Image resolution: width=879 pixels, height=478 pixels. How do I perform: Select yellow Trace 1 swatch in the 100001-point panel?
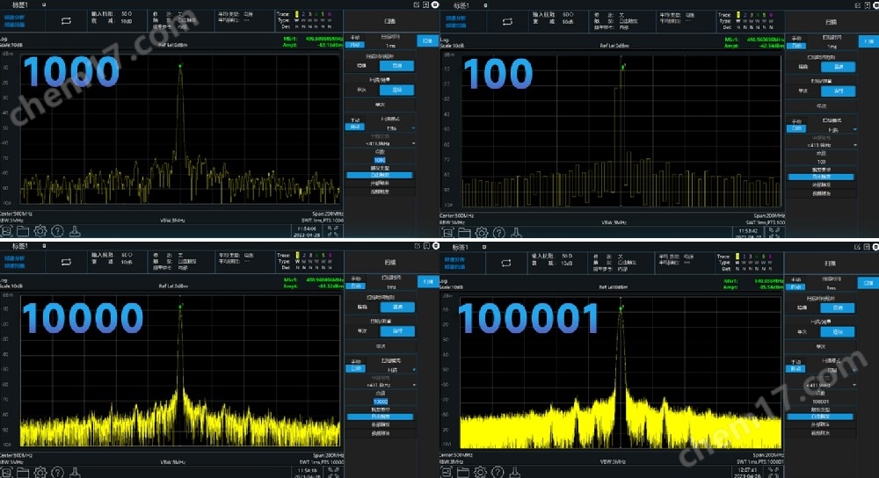(x=737, y=256)
